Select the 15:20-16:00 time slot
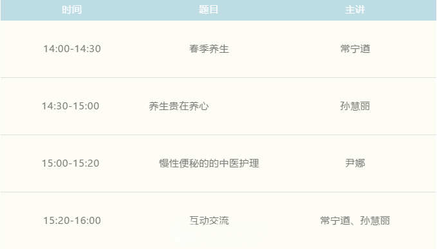 72,221
